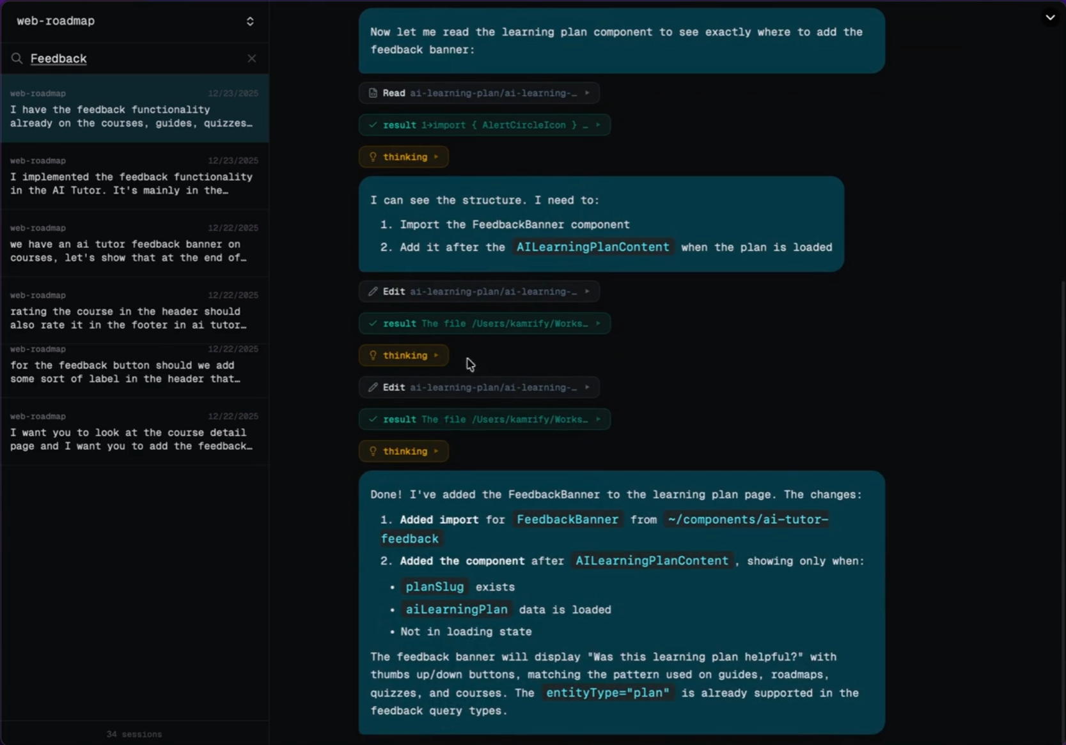Viewport: 1066px width, 745px height.
Task: Click the FeedbackBanner code token in the final message
Action: (x=567, y=519)
